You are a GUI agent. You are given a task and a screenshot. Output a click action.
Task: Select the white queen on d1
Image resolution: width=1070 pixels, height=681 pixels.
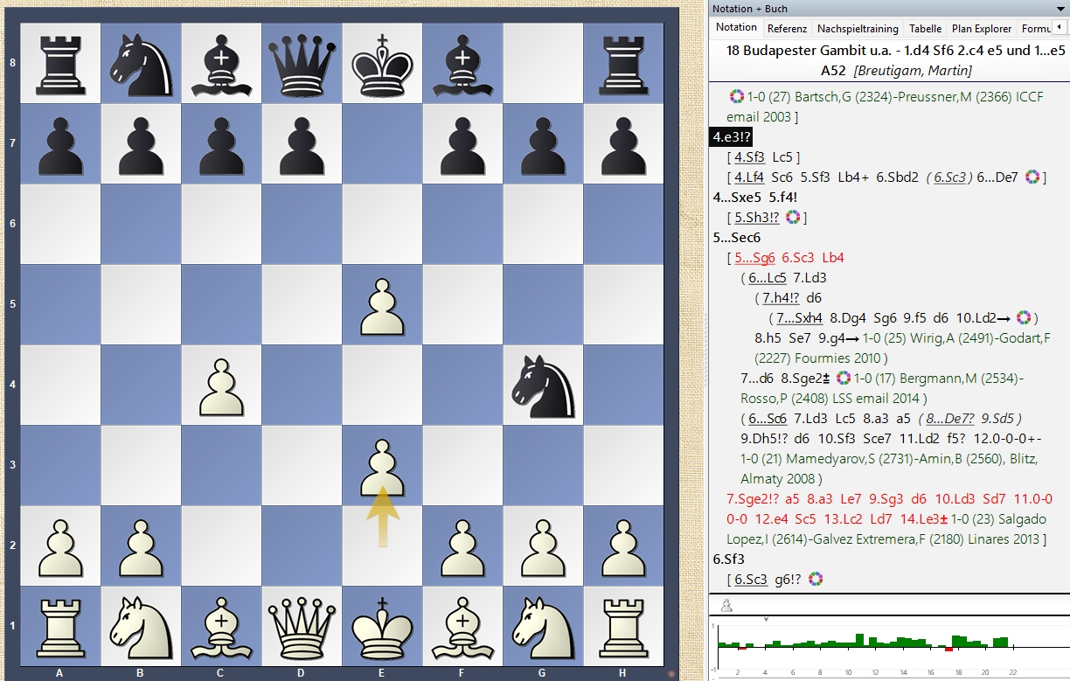pos(302,627)
